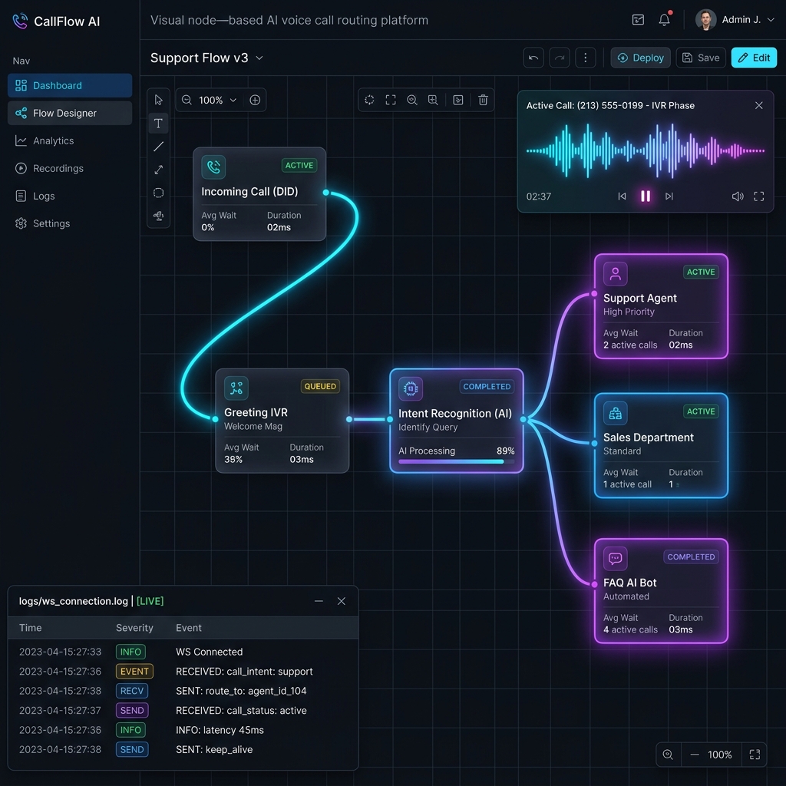Open Analytics in the sidebar
The image size is (786, 786).
point(70,140)
